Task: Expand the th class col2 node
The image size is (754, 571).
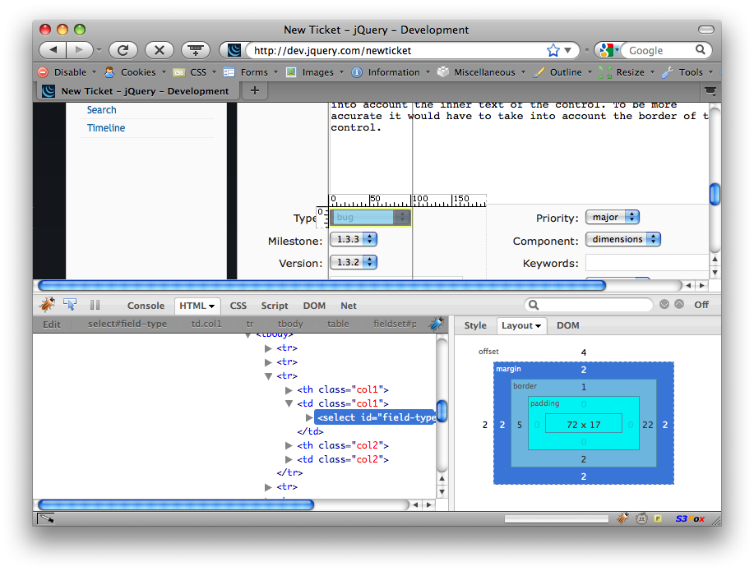Action: click(x=289, y=445)
